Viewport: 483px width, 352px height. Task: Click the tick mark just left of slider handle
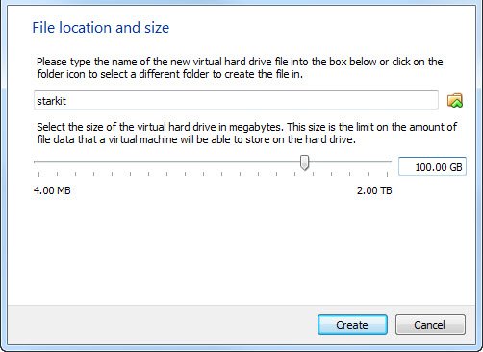295,174
